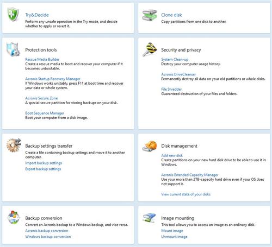Image resolution: width=272 pixels, height=247 pixels.
Task: Open Acronis Startup Recovery Manager
Action: point(53,79)
